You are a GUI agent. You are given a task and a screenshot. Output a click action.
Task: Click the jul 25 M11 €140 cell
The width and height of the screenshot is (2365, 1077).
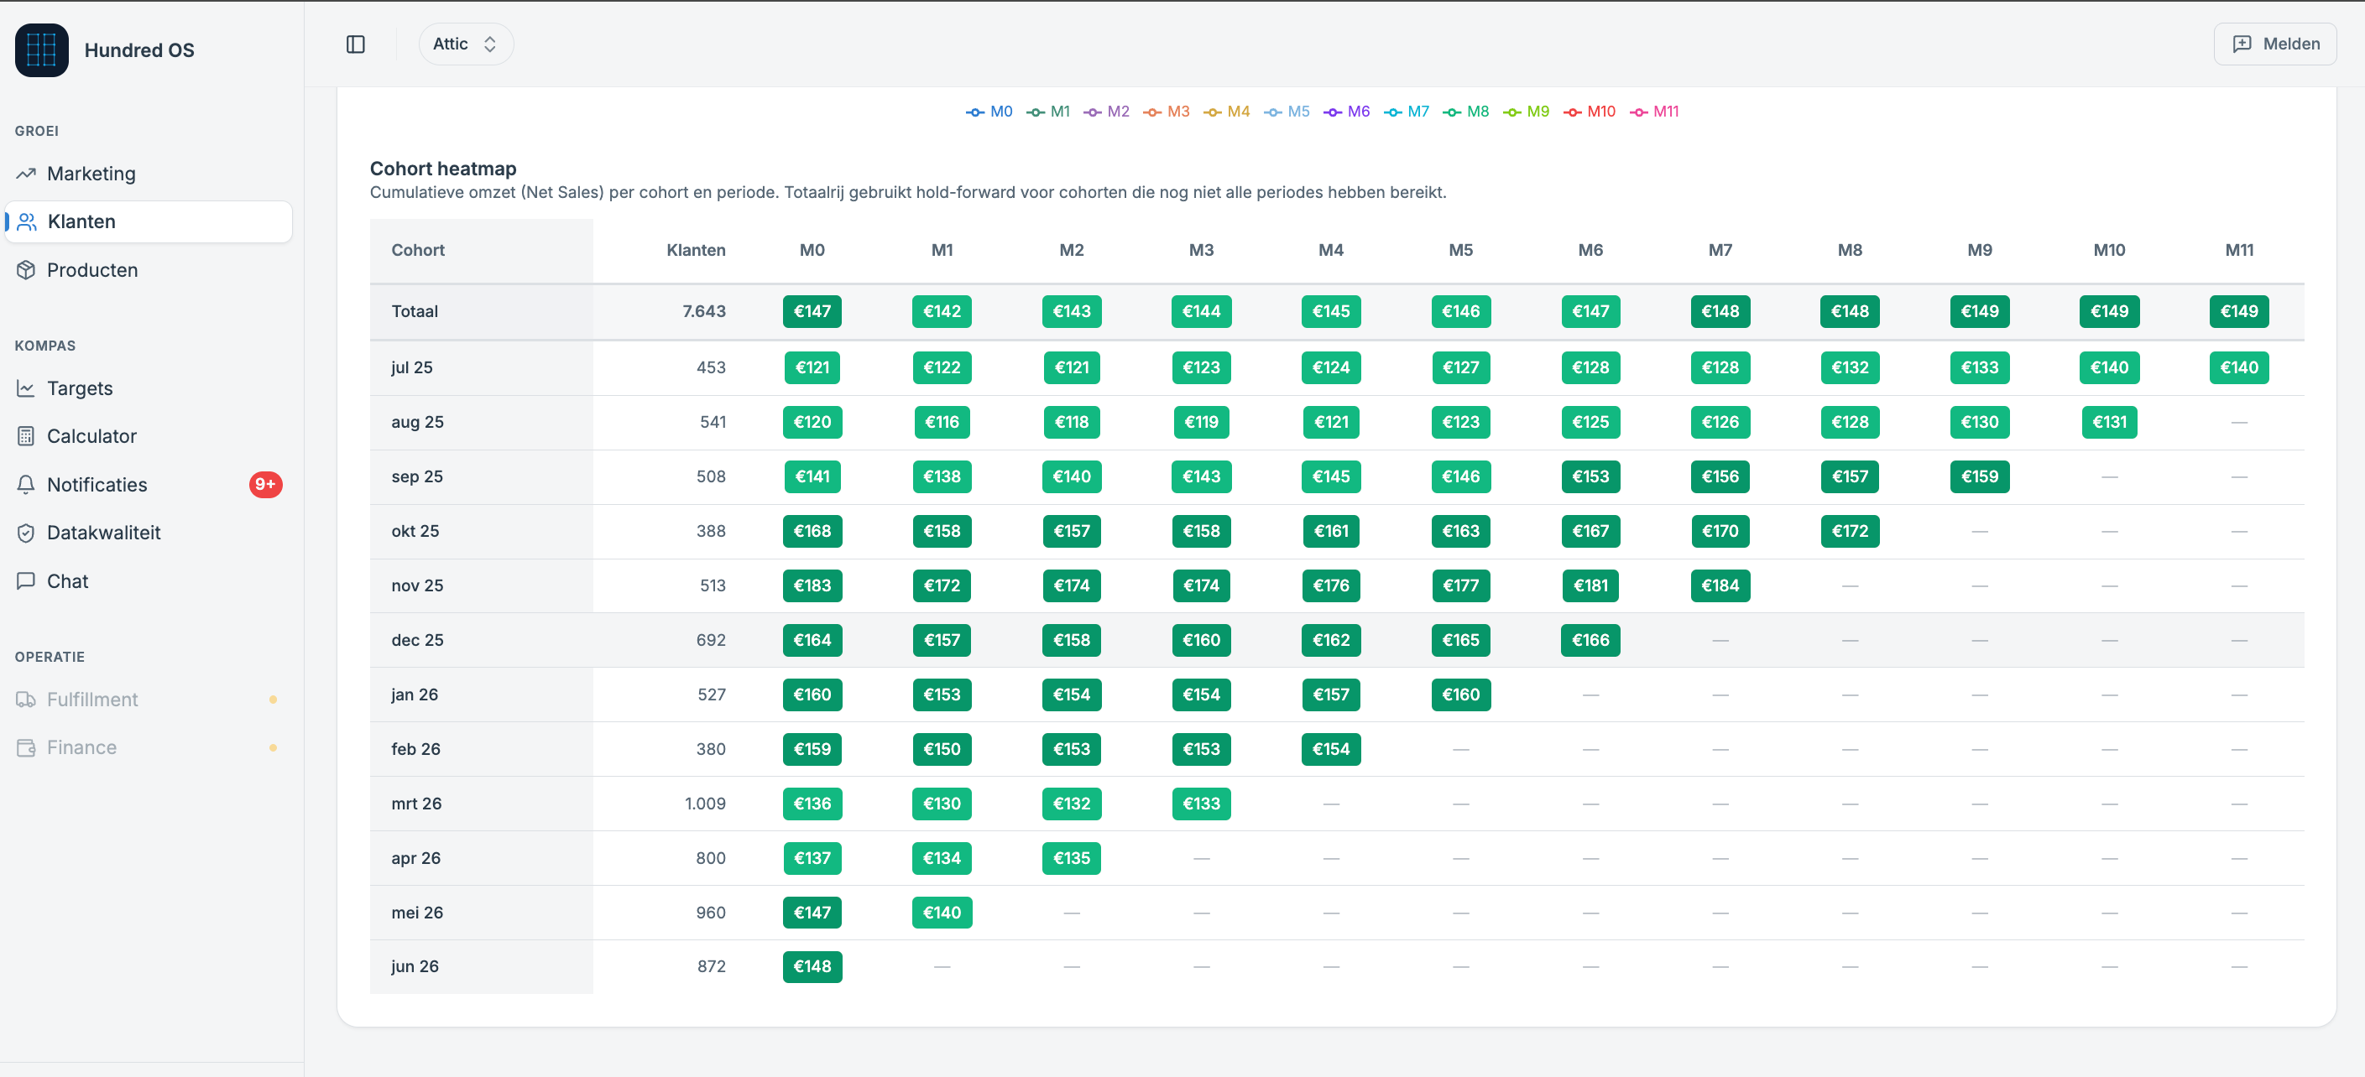pyautogui.click(x=2238, y=367)
